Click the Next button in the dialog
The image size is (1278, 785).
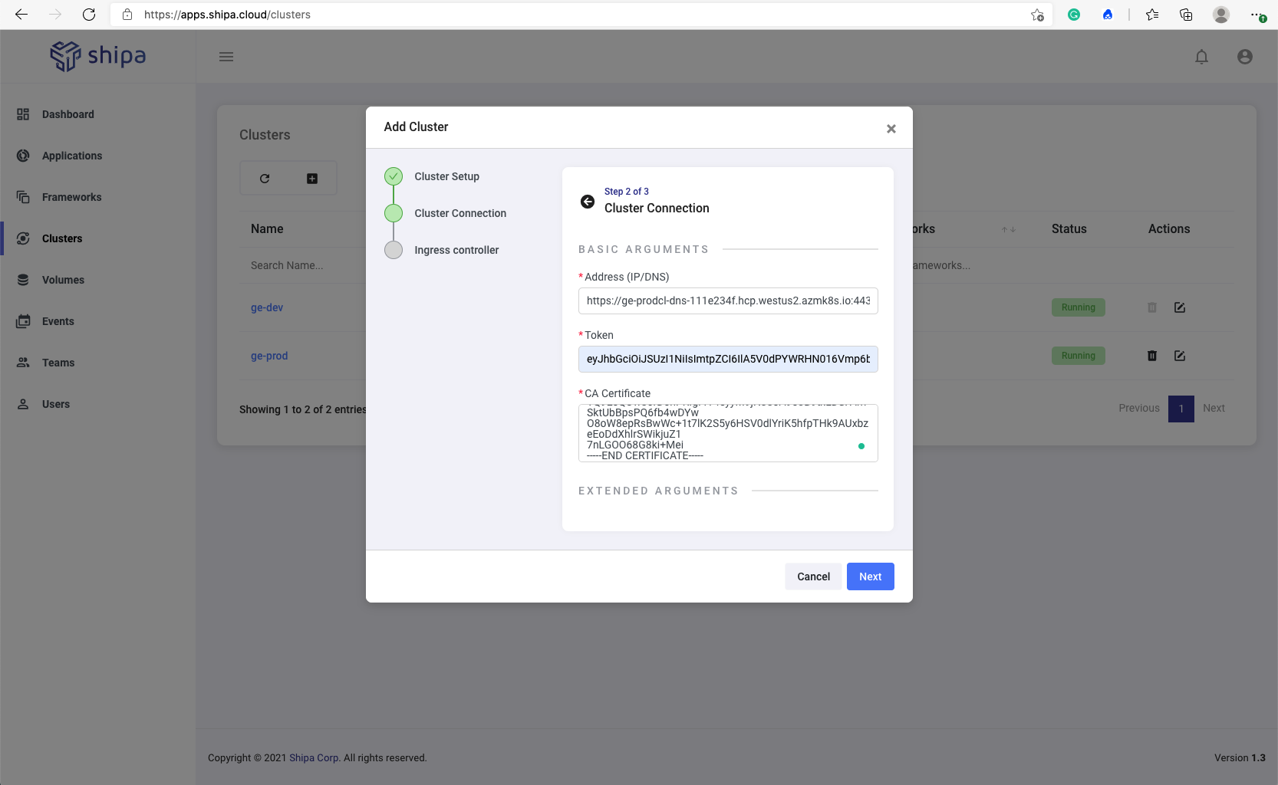point(870,576)
